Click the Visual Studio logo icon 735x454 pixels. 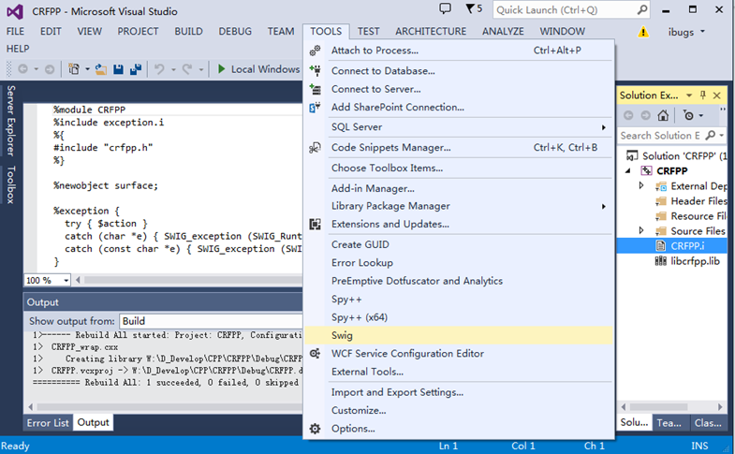coord(15,11)
